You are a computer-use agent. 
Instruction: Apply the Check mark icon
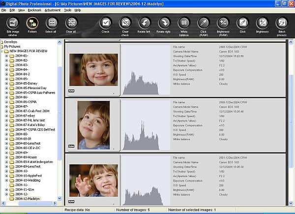pos(105,23)
